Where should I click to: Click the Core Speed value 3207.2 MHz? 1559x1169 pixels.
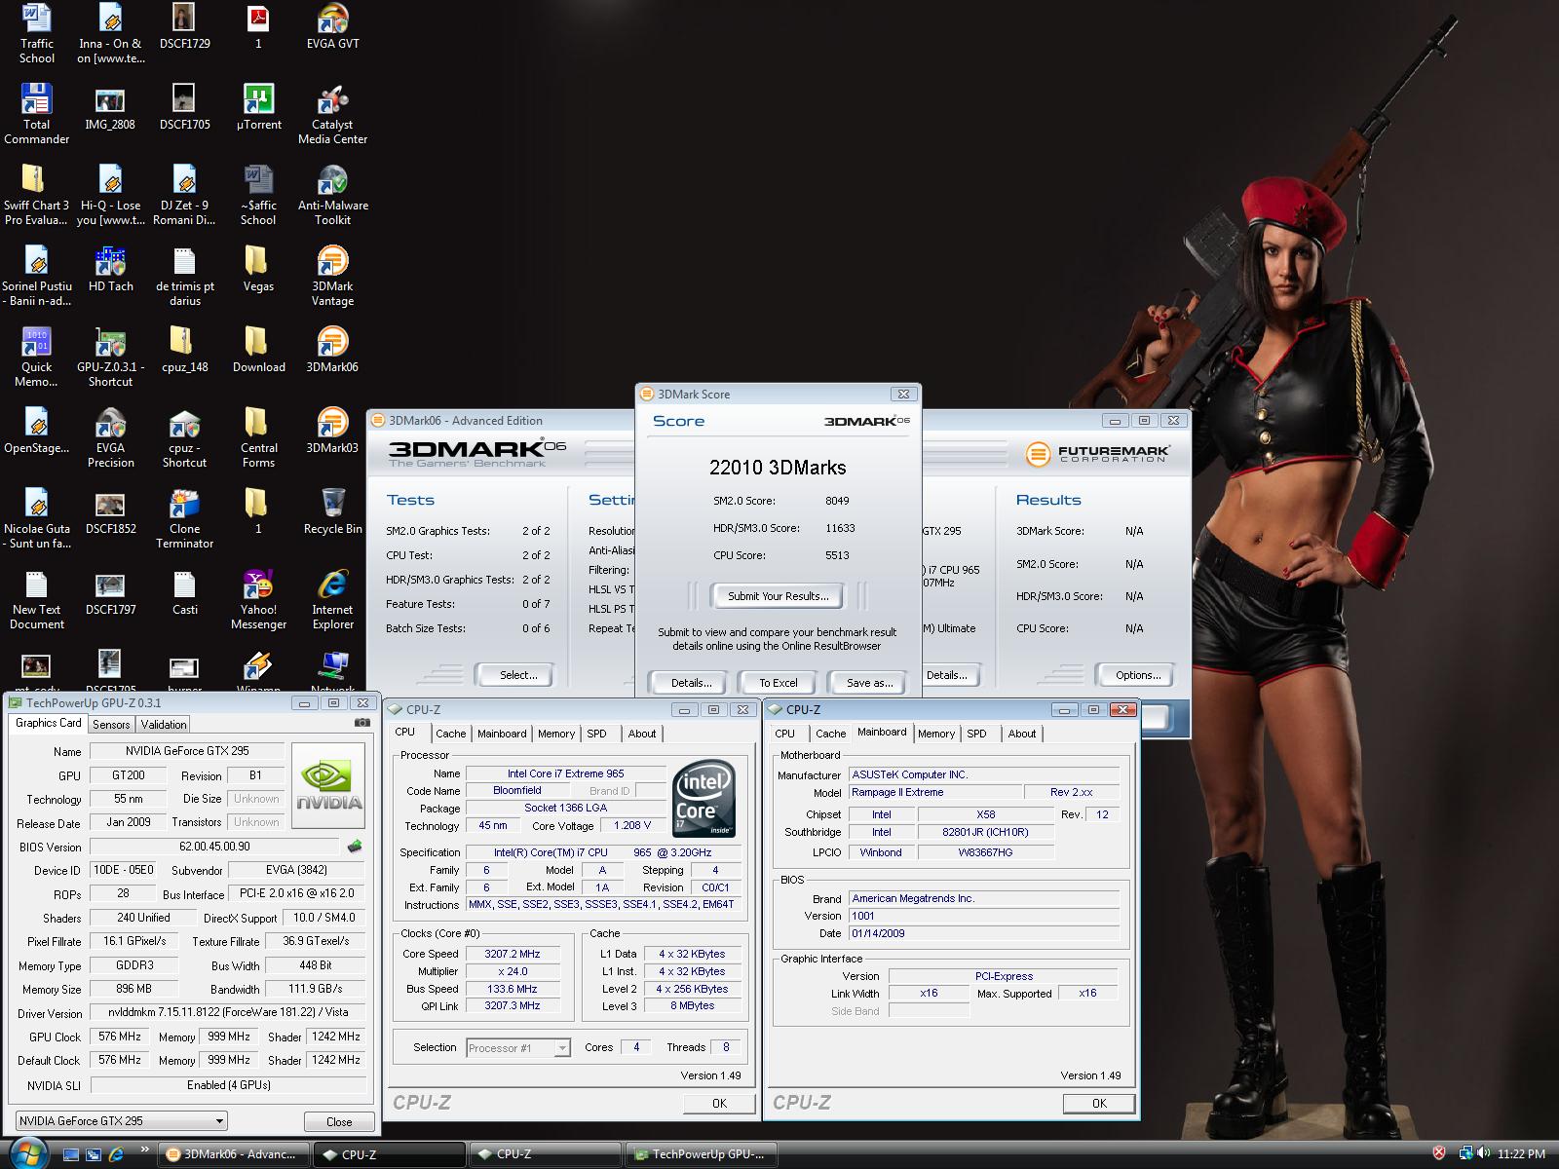512,954
